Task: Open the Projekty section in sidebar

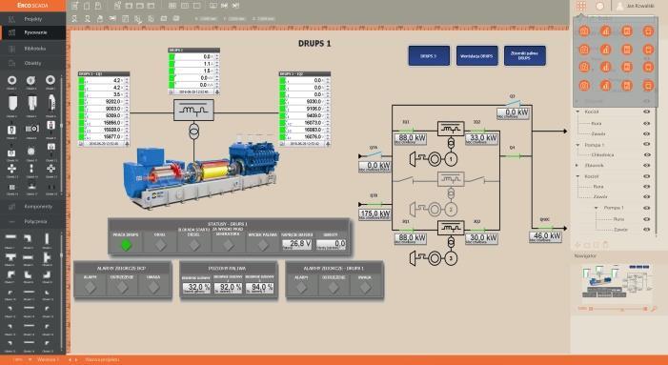Action: pos(32,19)
